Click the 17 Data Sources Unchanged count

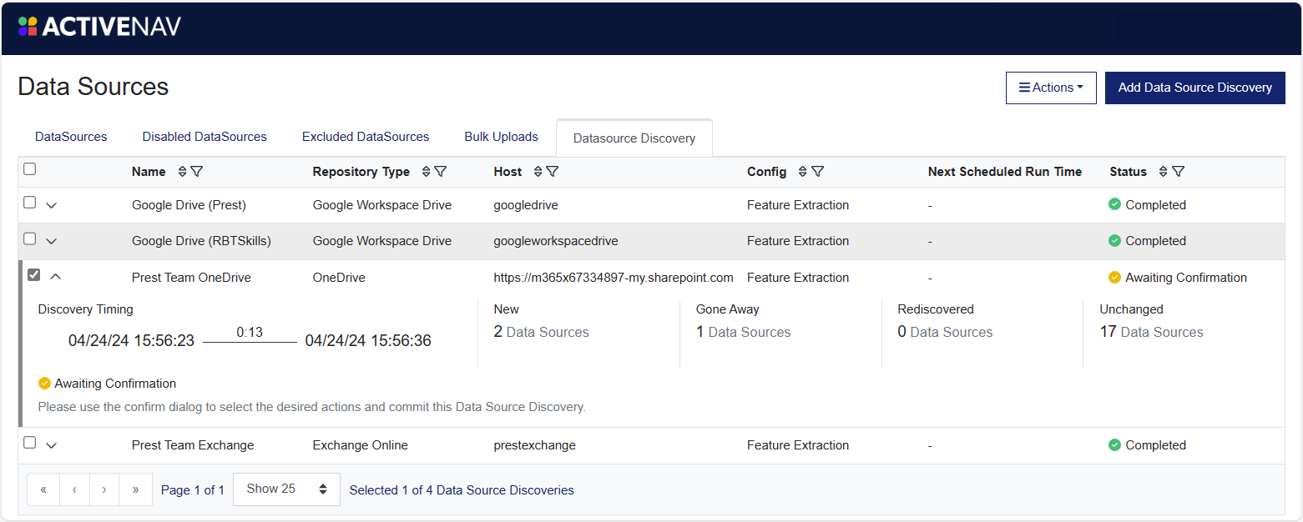pos(1152,332)
